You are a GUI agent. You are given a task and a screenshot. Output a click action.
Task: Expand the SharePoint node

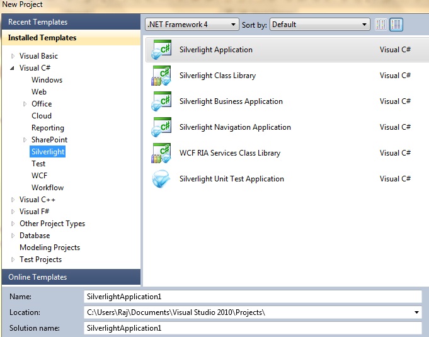click(x=25, y=140)
